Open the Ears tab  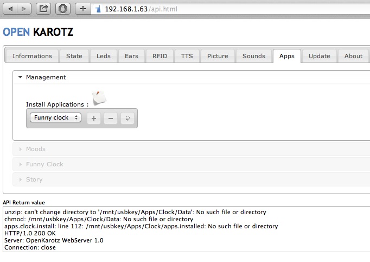tap(131, 56)
